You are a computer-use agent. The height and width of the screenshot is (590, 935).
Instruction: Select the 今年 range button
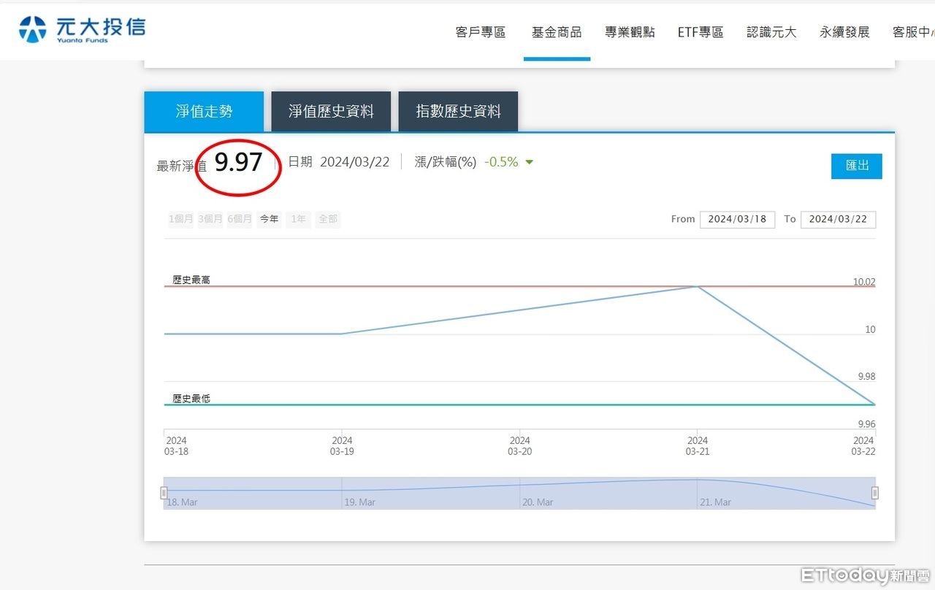(269, 219)
